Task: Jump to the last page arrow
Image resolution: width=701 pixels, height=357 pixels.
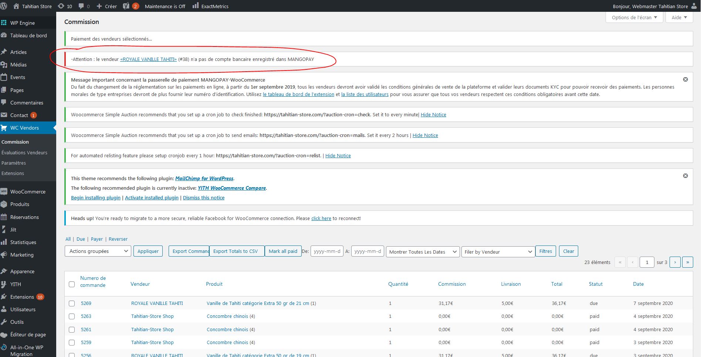Action: click(x=688, y=262)
